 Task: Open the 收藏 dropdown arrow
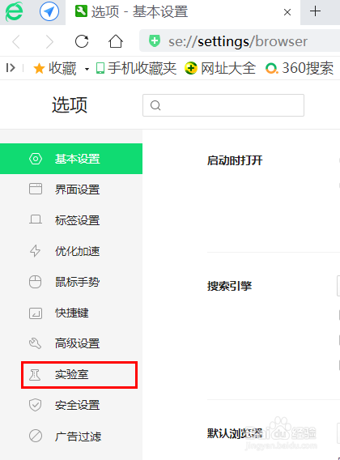[87, 69]
